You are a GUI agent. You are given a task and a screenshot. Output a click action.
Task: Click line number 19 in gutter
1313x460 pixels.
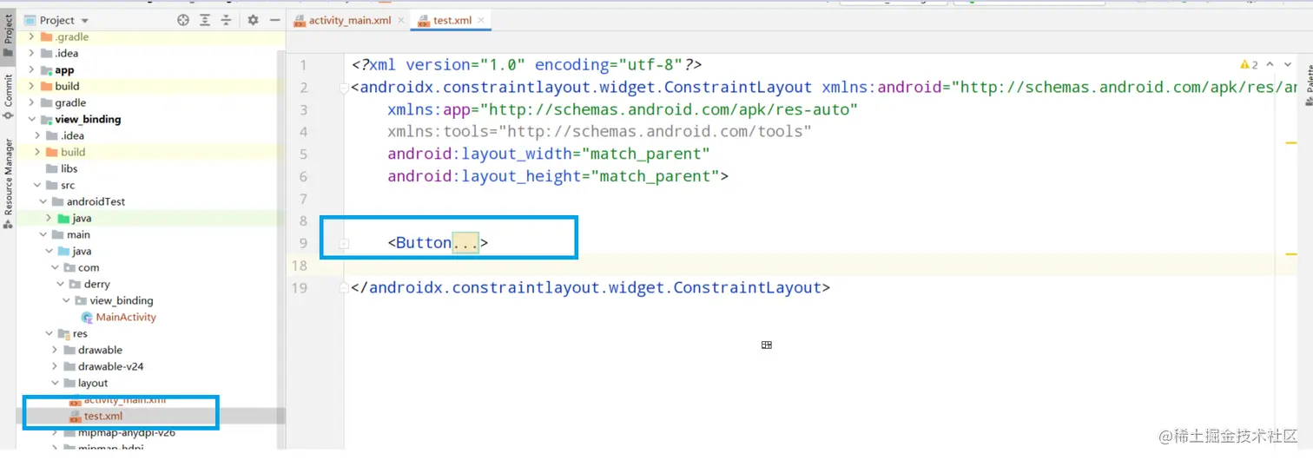click(x=299, y=287)
